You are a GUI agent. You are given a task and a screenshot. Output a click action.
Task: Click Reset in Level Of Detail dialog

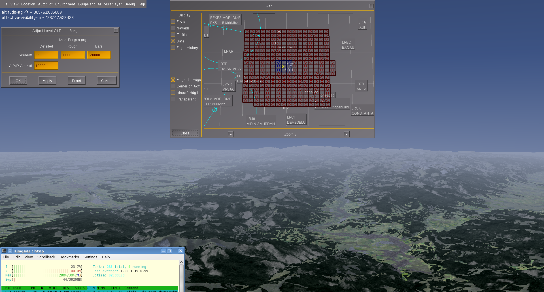(76, 81)
